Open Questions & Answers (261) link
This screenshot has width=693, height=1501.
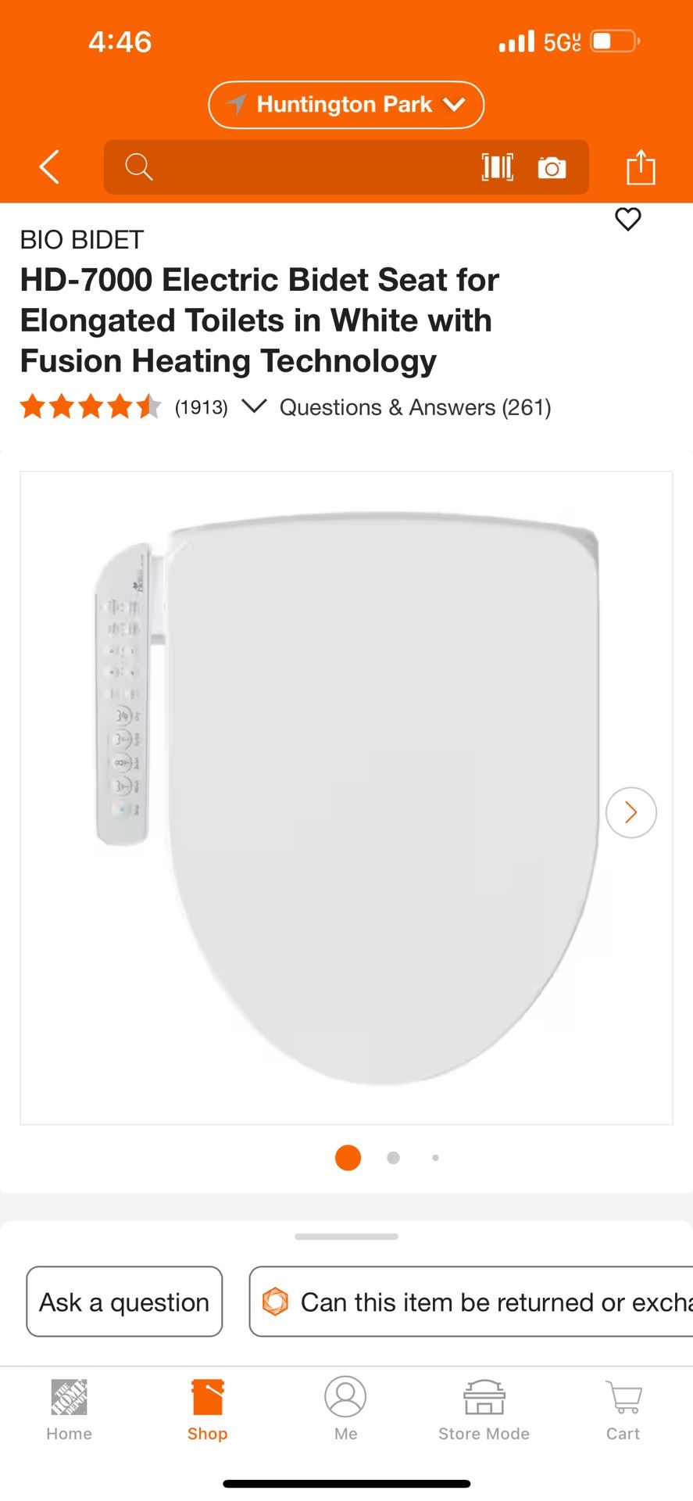pyautogui.click(x=416, y=407)
